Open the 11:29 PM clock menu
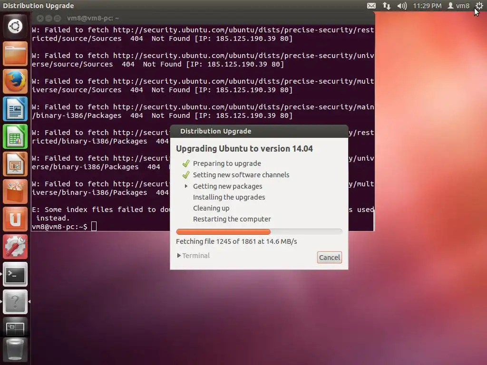 tap(427, 6)
